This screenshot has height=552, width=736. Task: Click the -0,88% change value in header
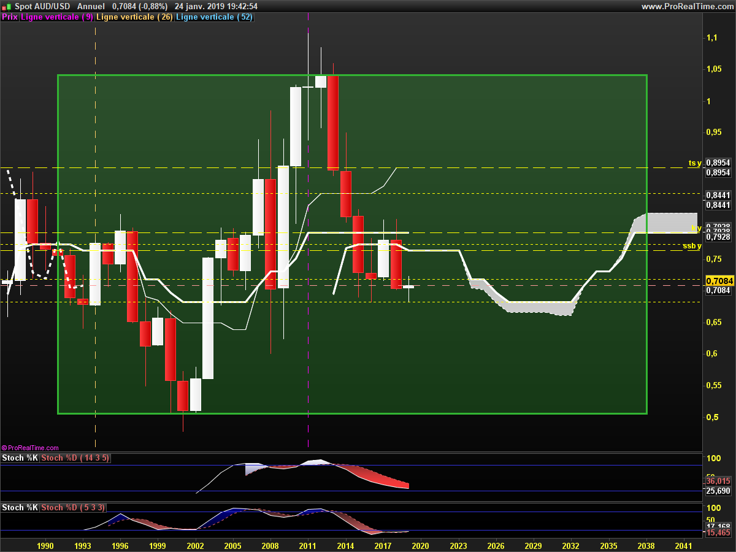tap(153, 6)
